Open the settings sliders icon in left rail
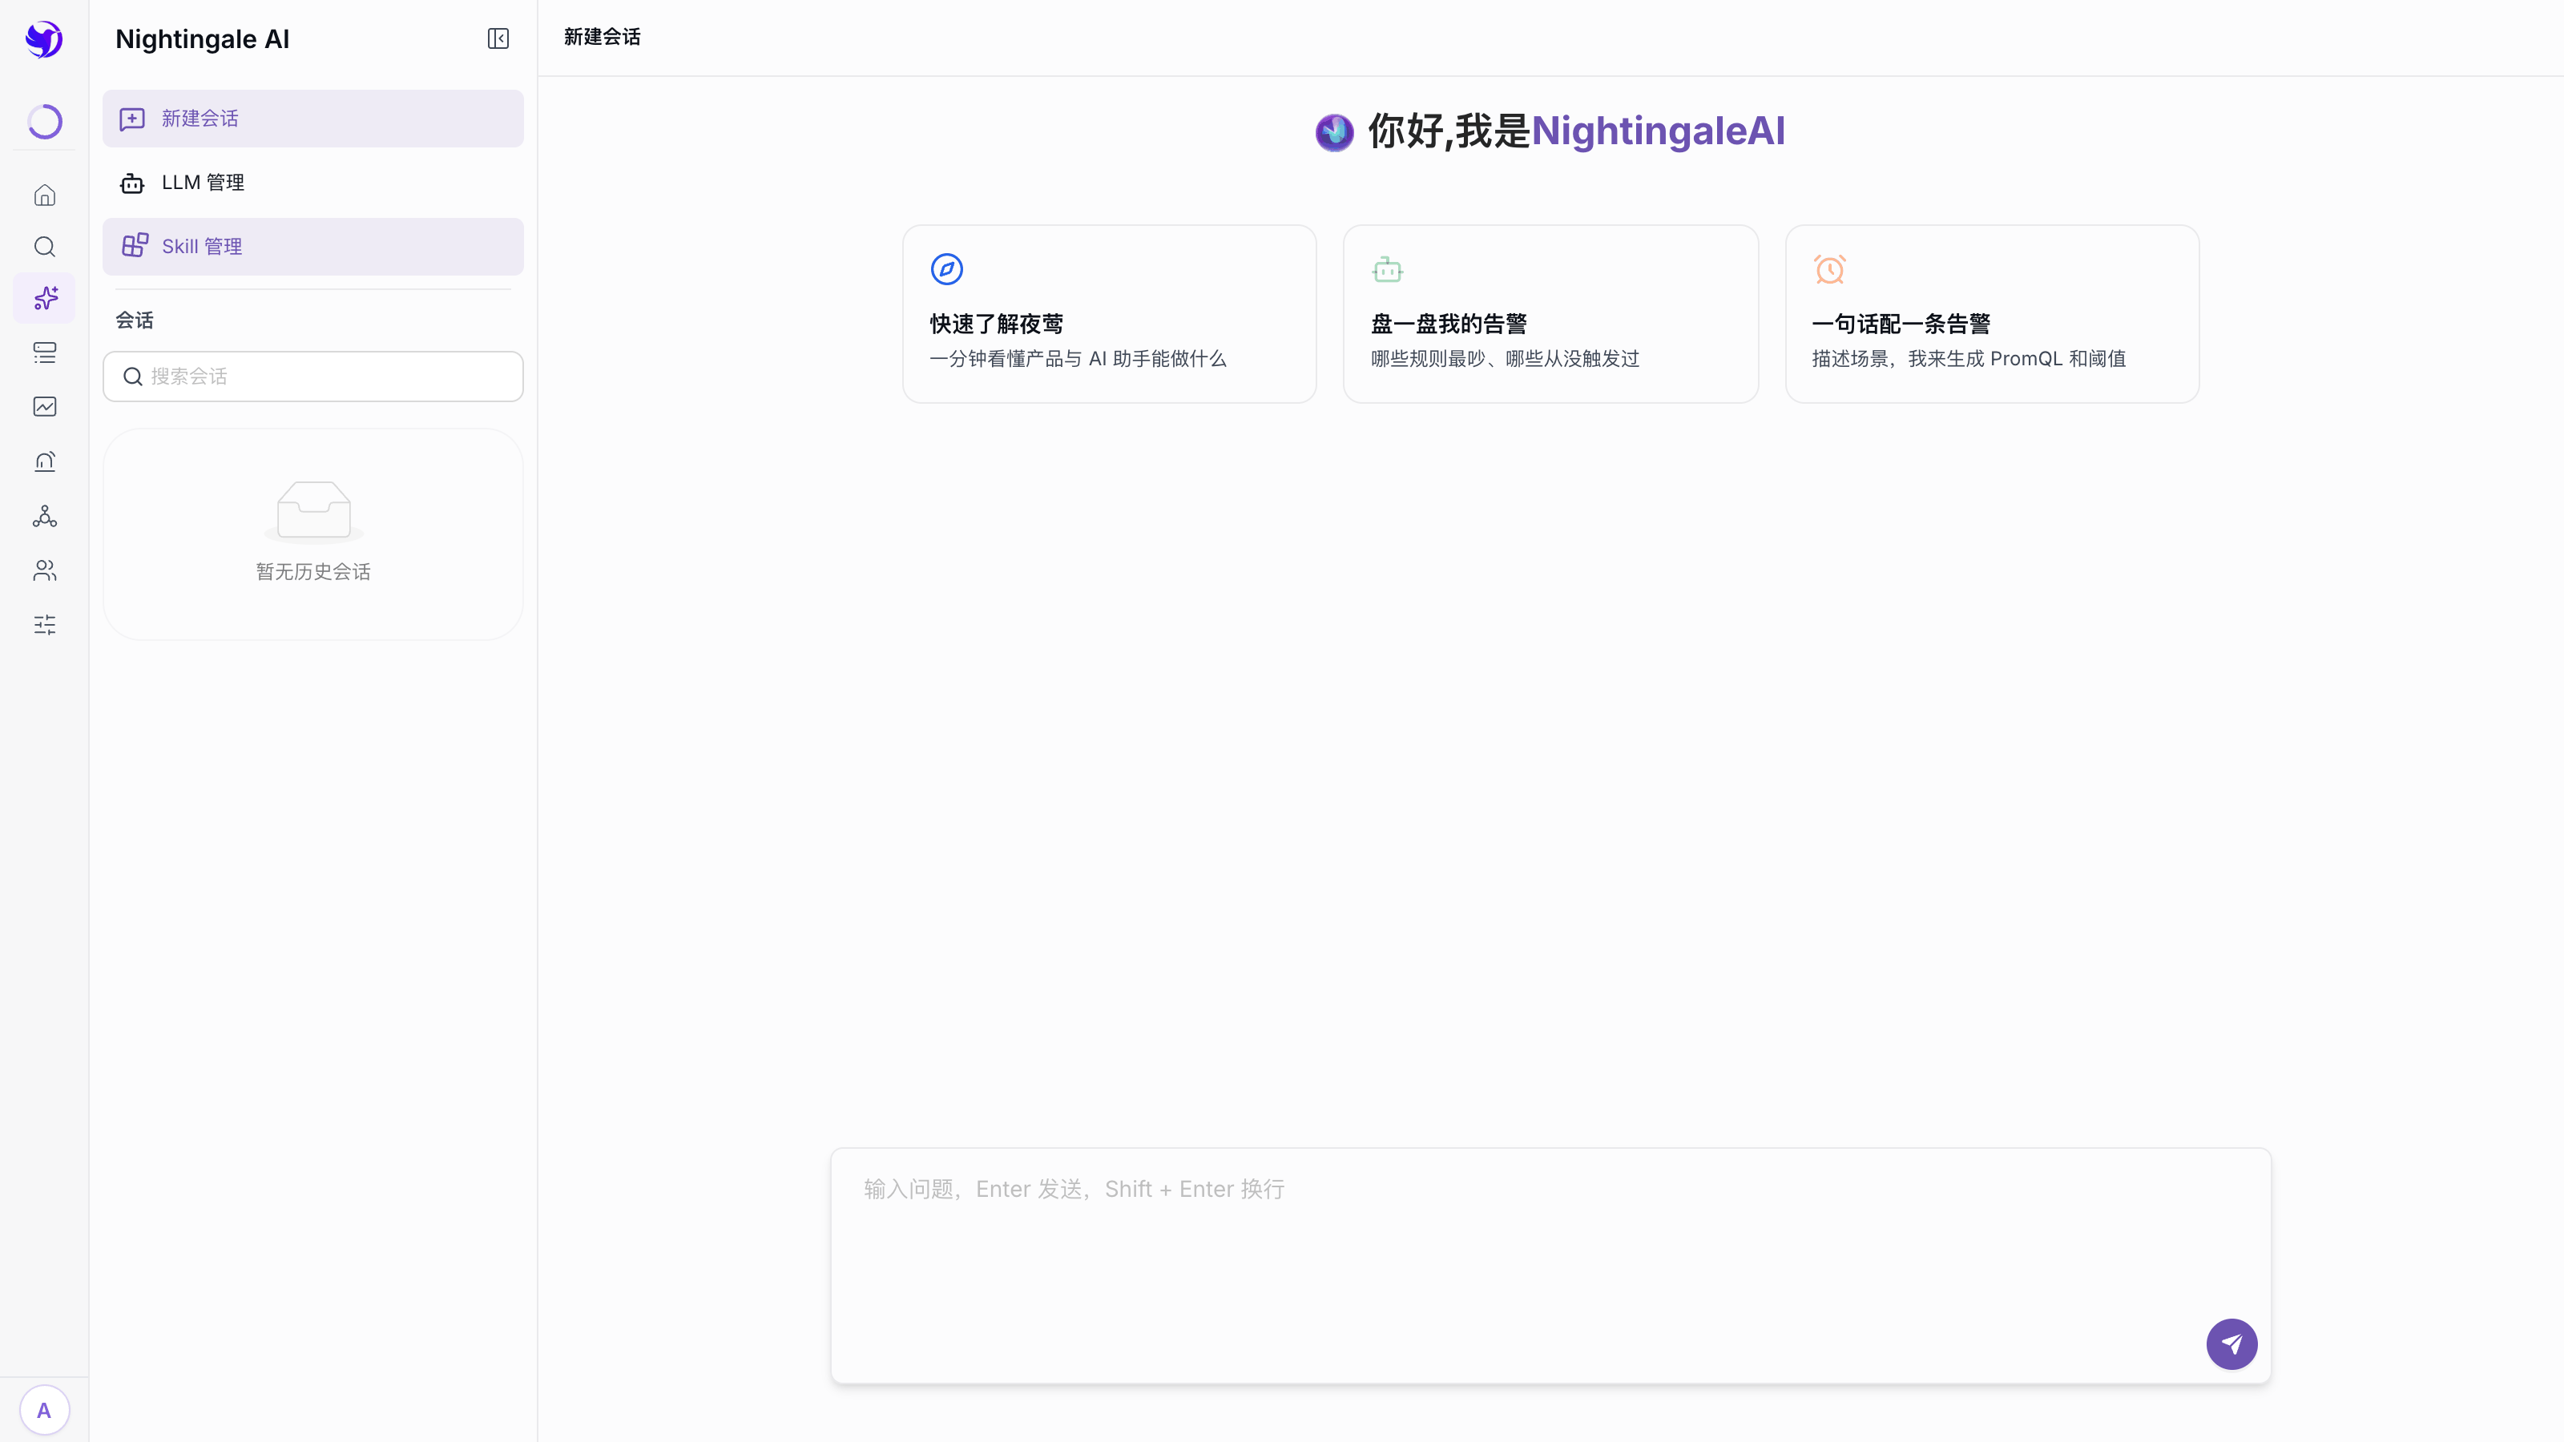 pos(45,625)
